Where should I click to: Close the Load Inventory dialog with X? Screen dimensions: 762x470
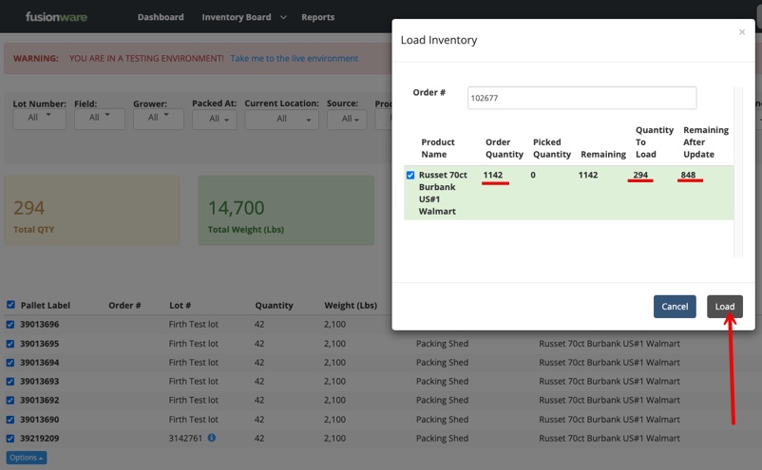click(x=742, y=32)
